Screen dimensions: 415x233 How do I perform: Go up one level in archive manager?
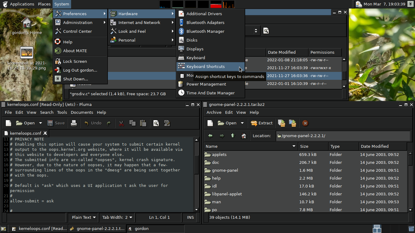pos(233,136)
